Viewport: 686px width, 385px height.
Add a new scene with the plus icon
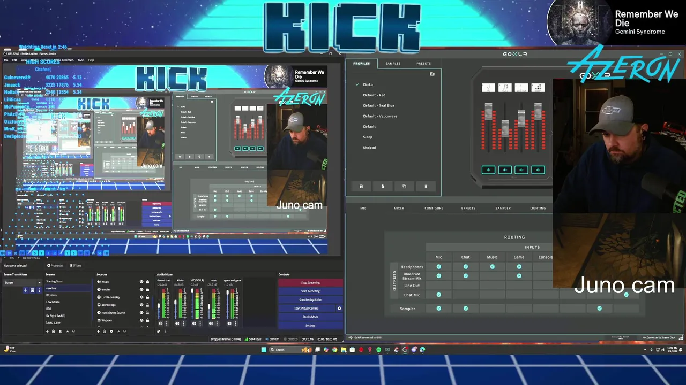click(47, 332)
